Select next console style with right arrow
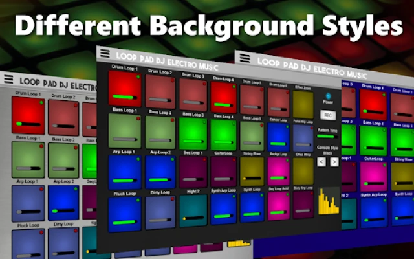 coord(334,161)
